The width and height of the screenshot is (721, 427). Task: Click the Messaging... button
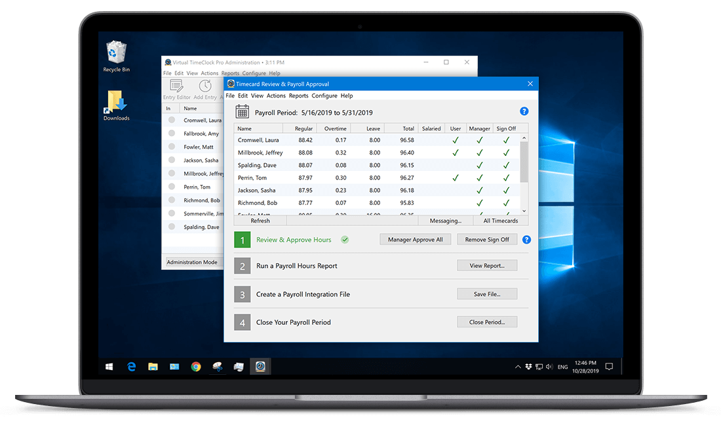(446, 221)
